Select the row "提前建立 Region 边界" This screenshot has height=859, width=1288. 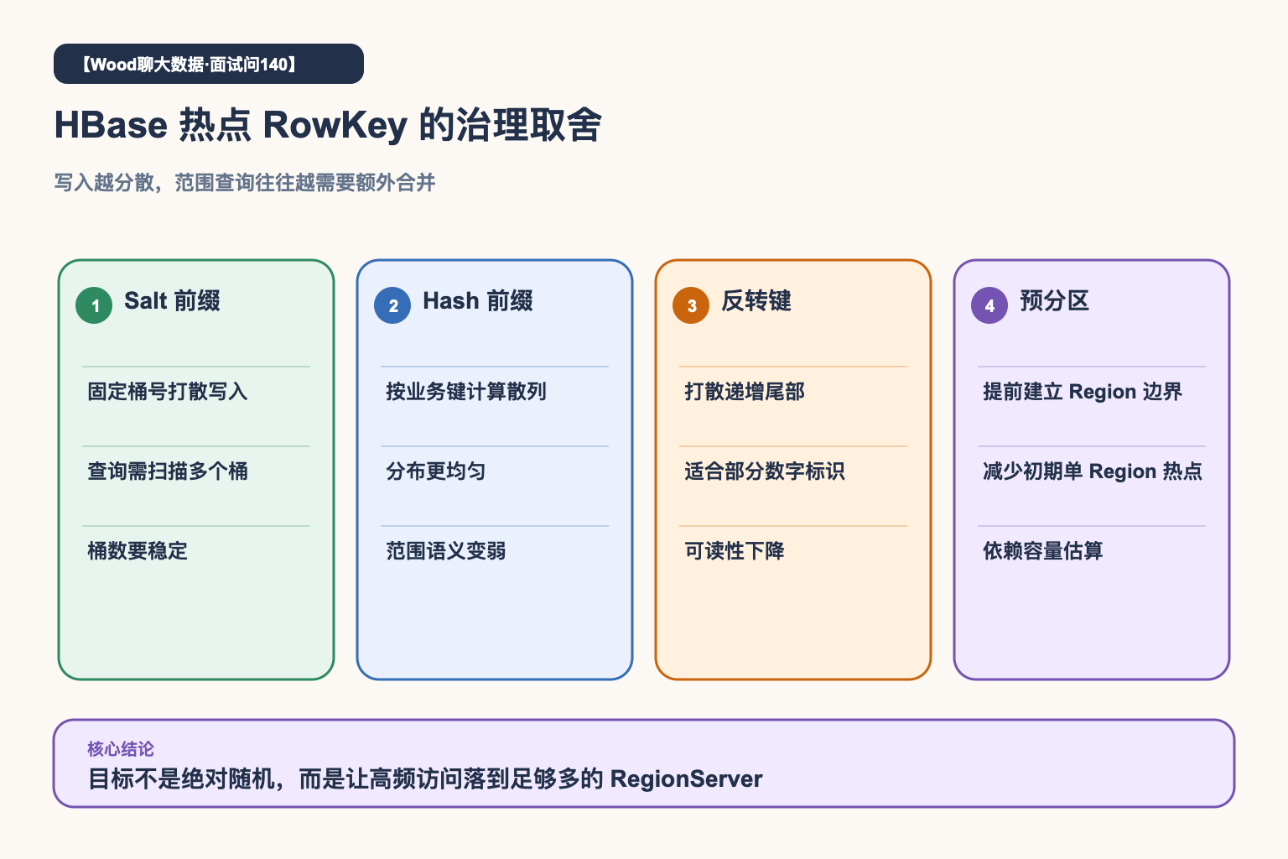point(1083,392)
